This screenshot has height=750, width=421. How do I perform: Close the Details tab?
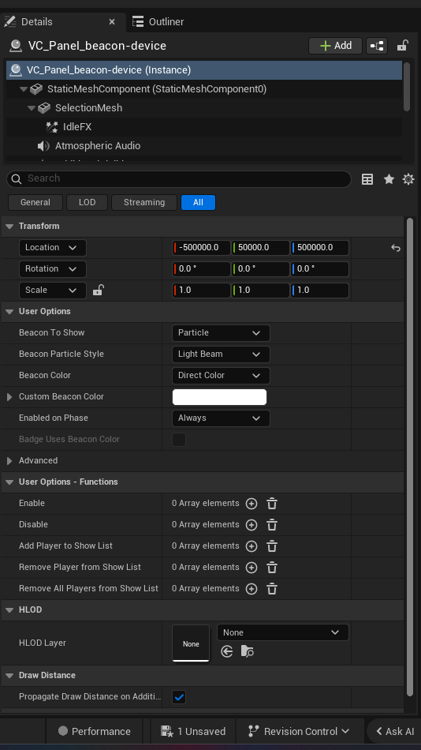[x=112, y=22]
